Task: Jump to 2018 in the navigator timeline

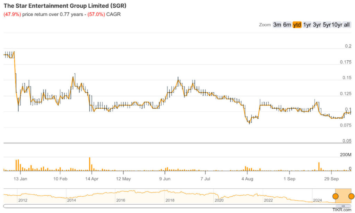Action: pos(170,200)
